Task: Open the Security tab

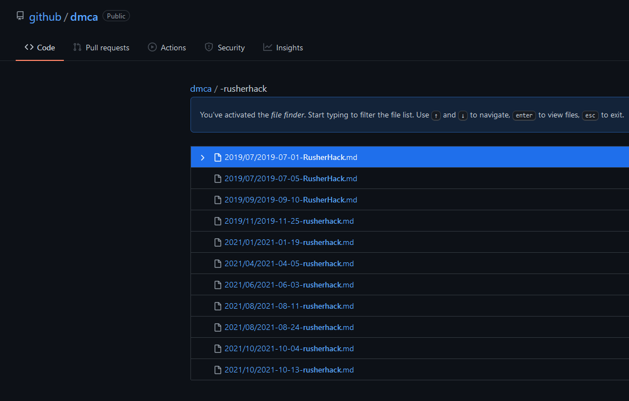Action: tap(225, 48)
